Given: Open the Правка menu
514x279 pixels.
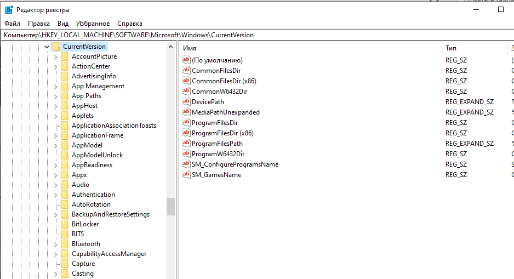Looking at the screenshot, I should [x=39, y=24].
